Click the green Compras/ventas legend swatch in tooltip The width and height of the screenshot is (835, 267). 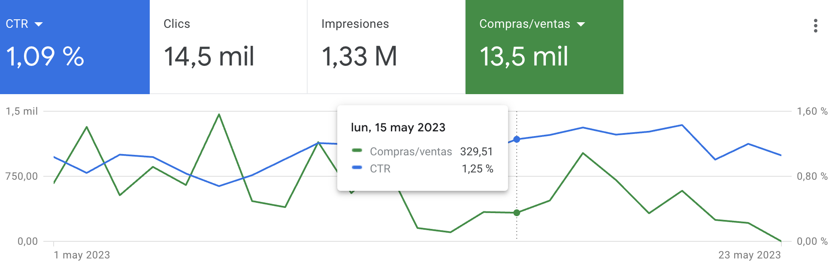(357, 150)
